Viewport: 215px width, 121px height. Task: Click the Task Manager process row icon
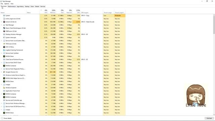click(4, 25)
